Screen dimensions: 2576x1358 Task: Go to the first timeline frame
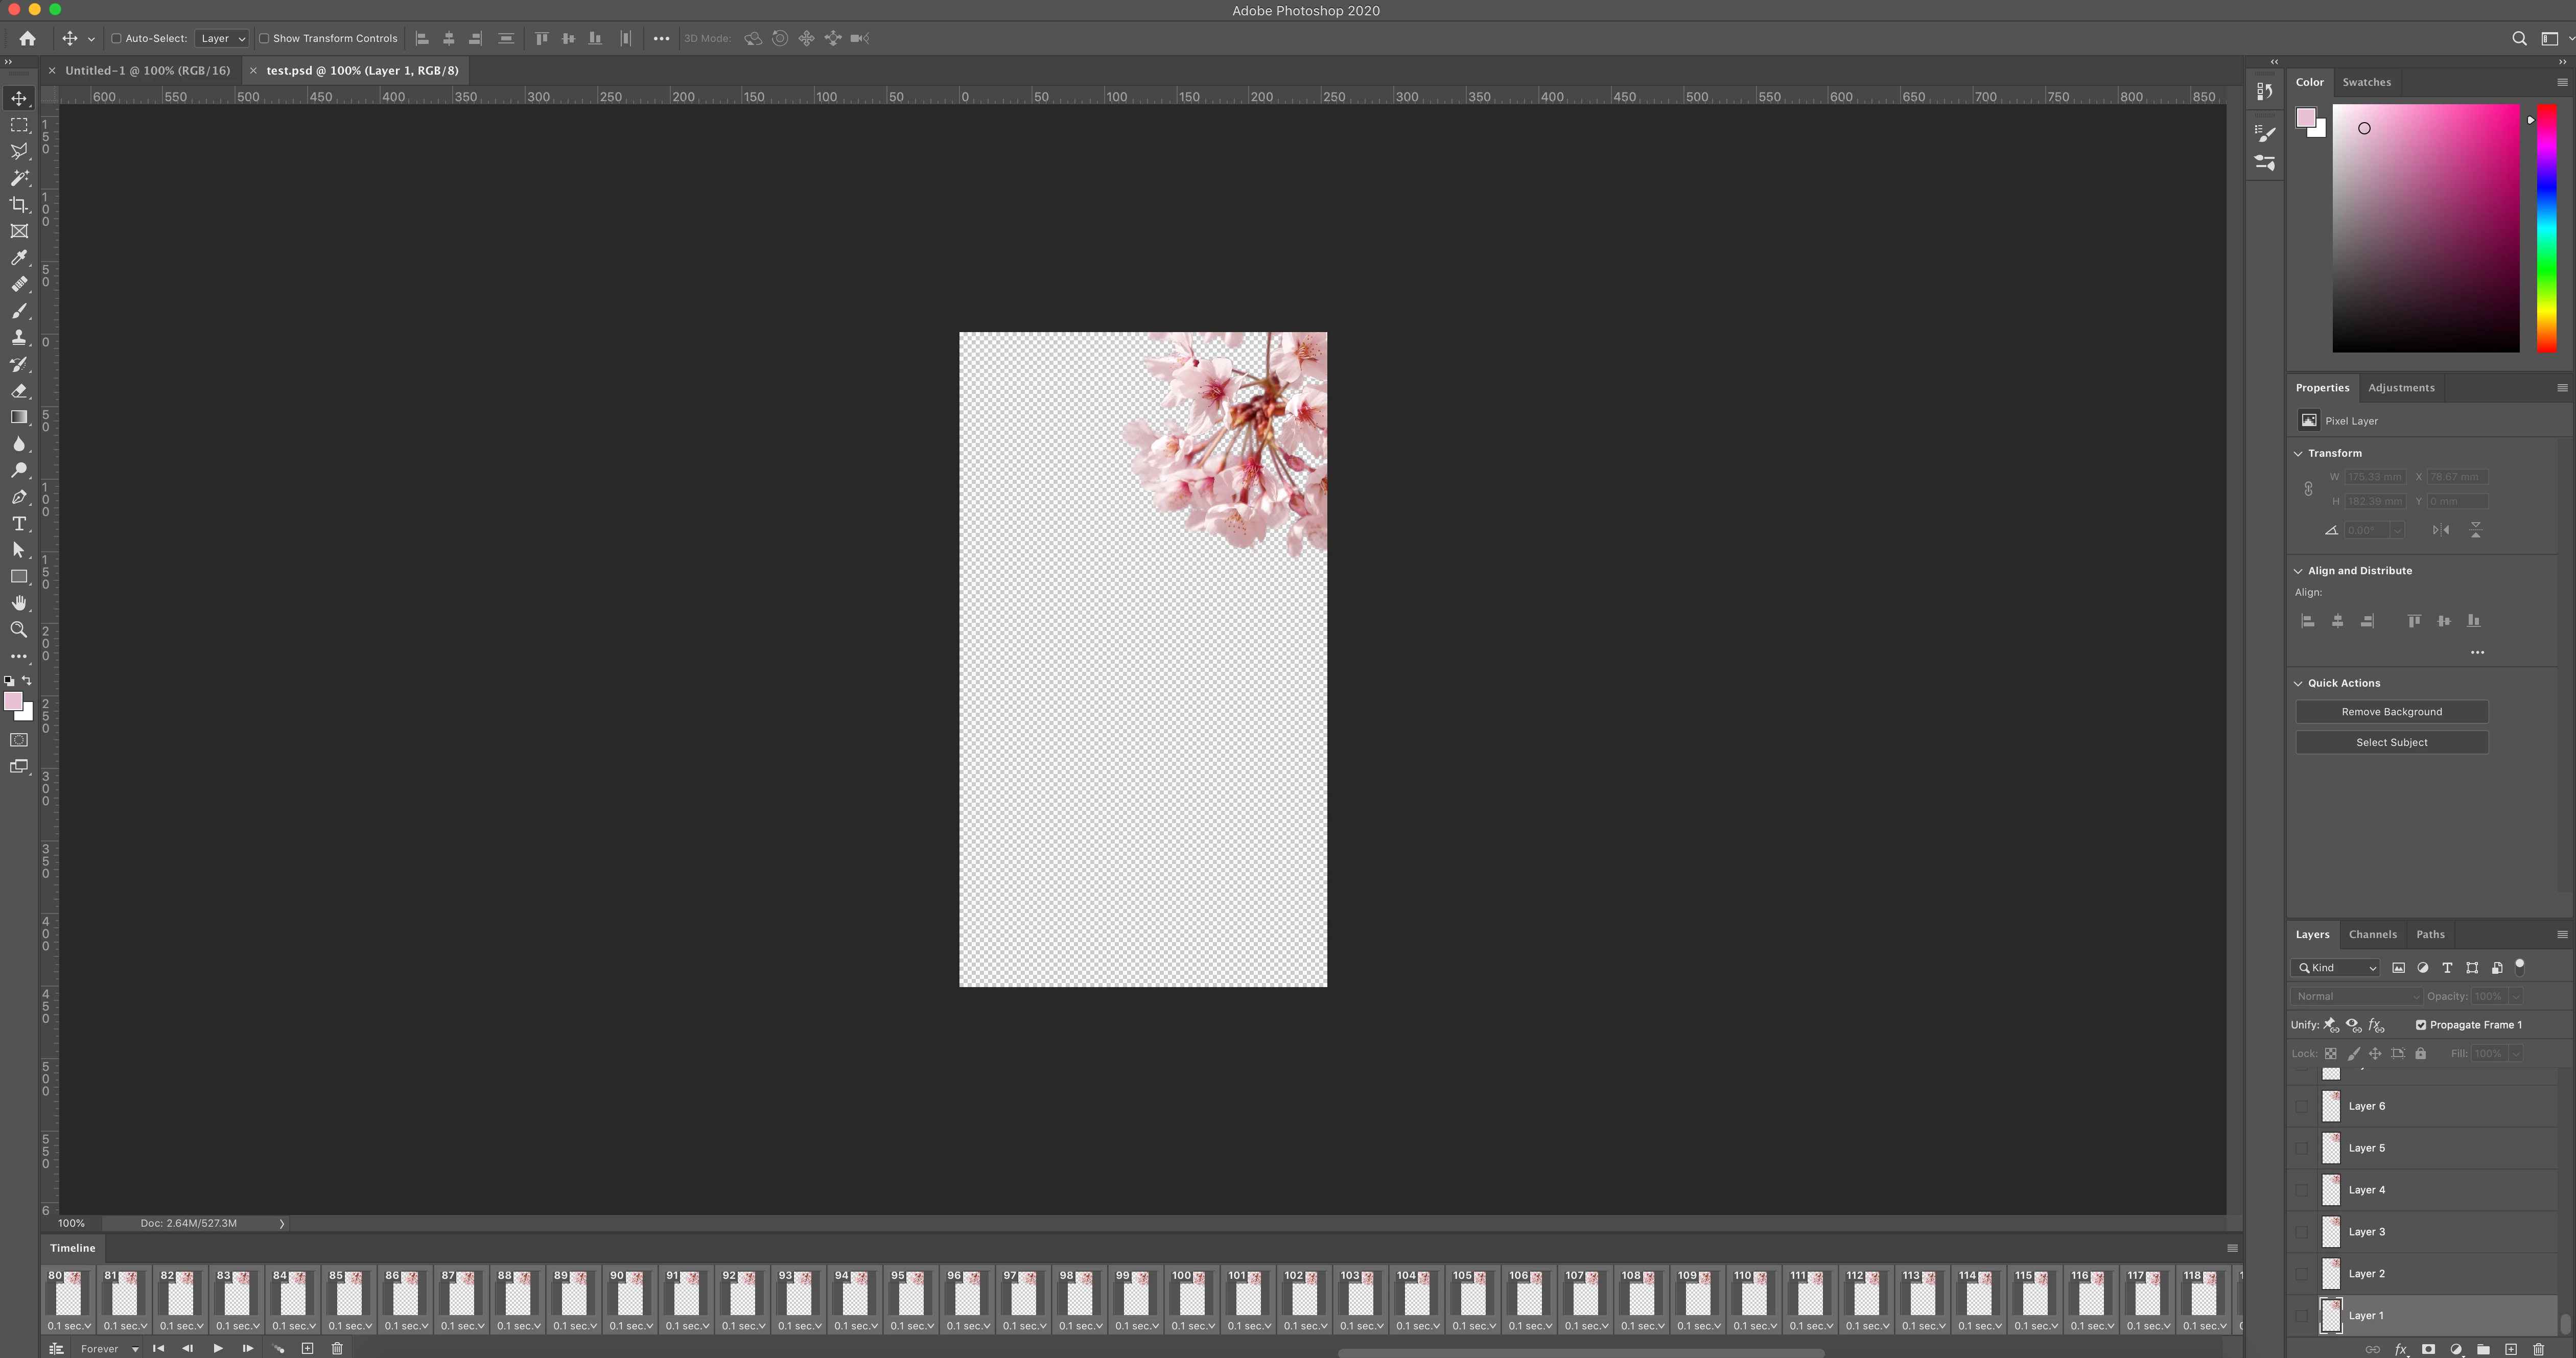pyautogui.click(x=158, y=1348)
